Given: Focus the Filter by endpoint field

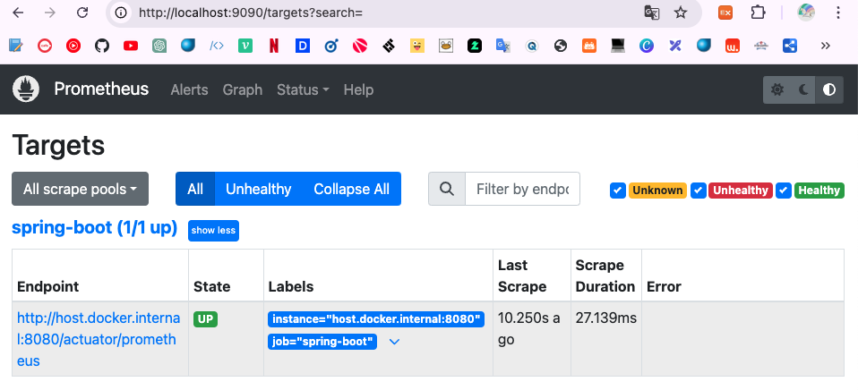Looking at the screenshot, I should 522,189.
